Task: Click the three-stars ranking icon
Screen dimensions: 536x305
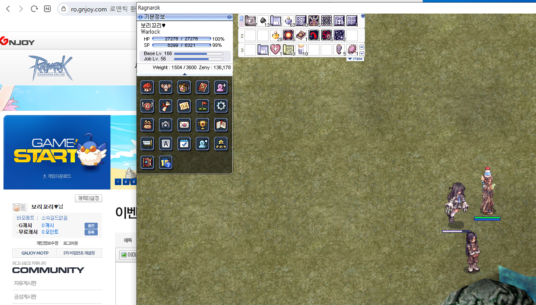Action: pos(221,144)
